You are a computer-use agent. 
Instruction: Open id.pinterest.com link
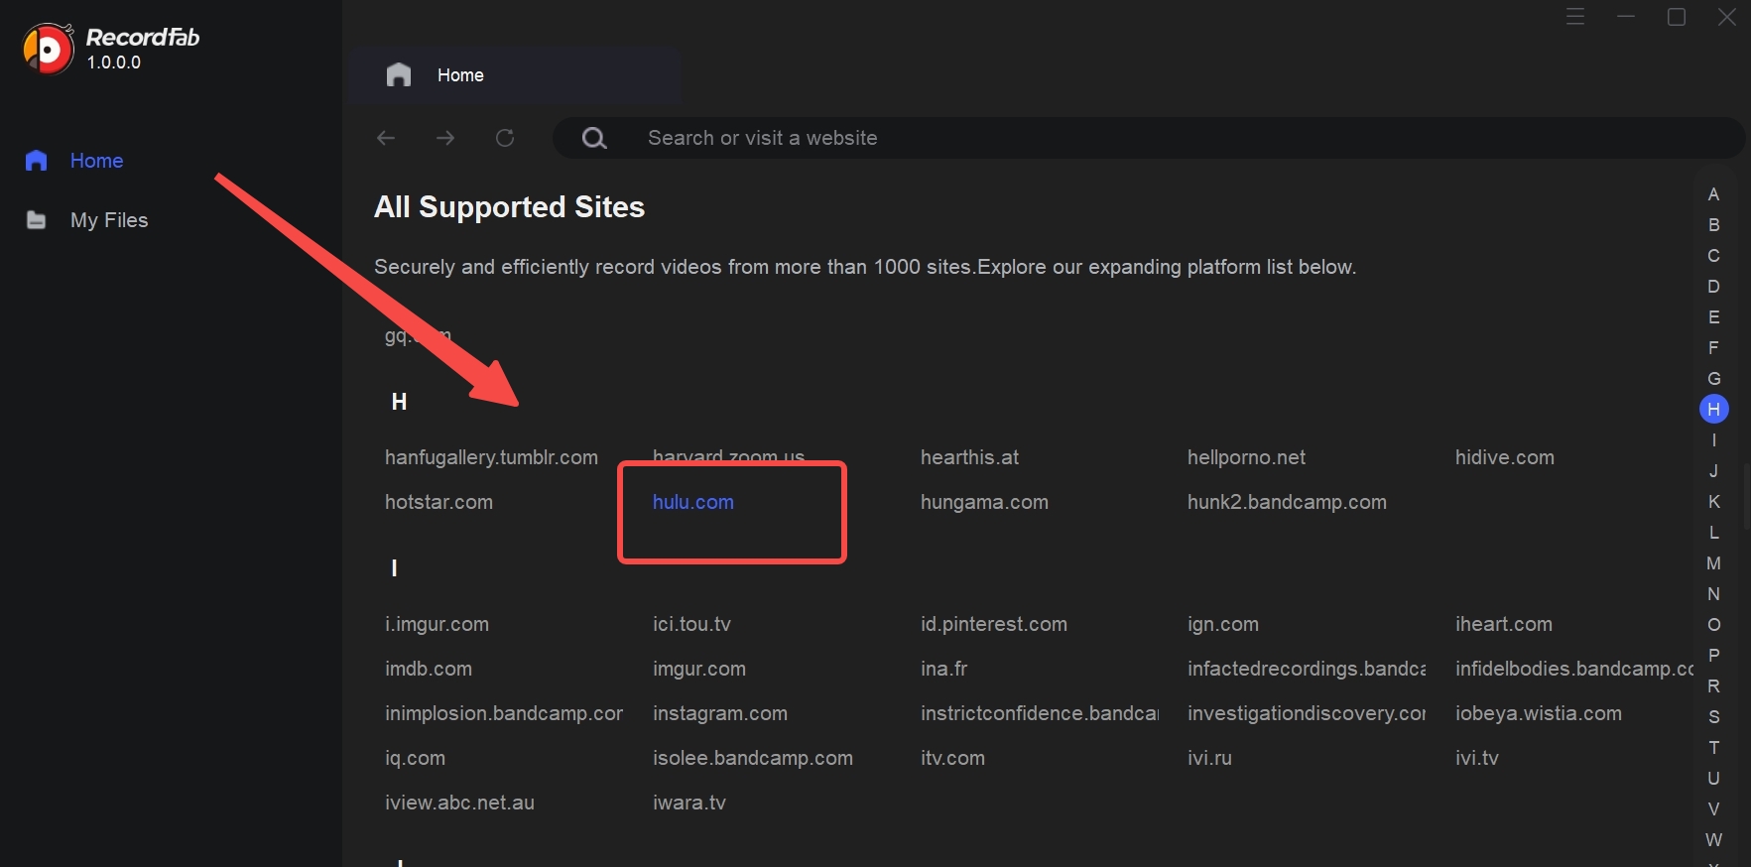pos(994,624)
